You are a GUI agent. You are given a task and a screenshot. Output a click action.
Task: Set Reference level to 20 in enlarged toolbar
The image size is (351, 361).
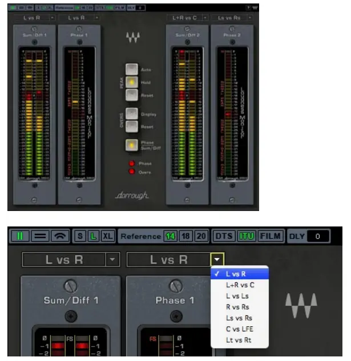[201, 236]
